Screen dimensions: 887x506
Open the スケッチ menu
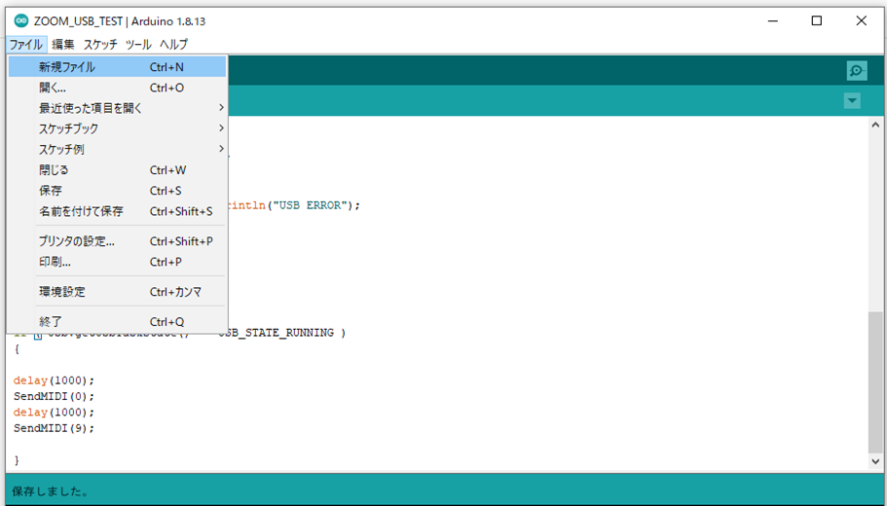pos(100,45)
